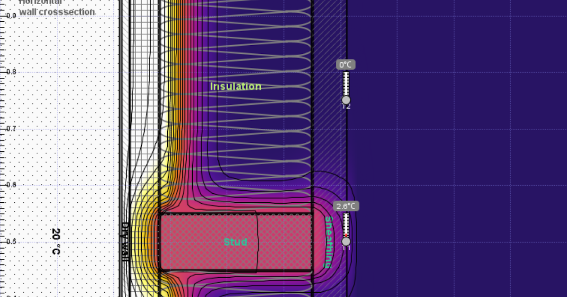Click the Stud text label
Image resolution: width=567 pixels, height=297 pixels.
click(x=236, y=242)
